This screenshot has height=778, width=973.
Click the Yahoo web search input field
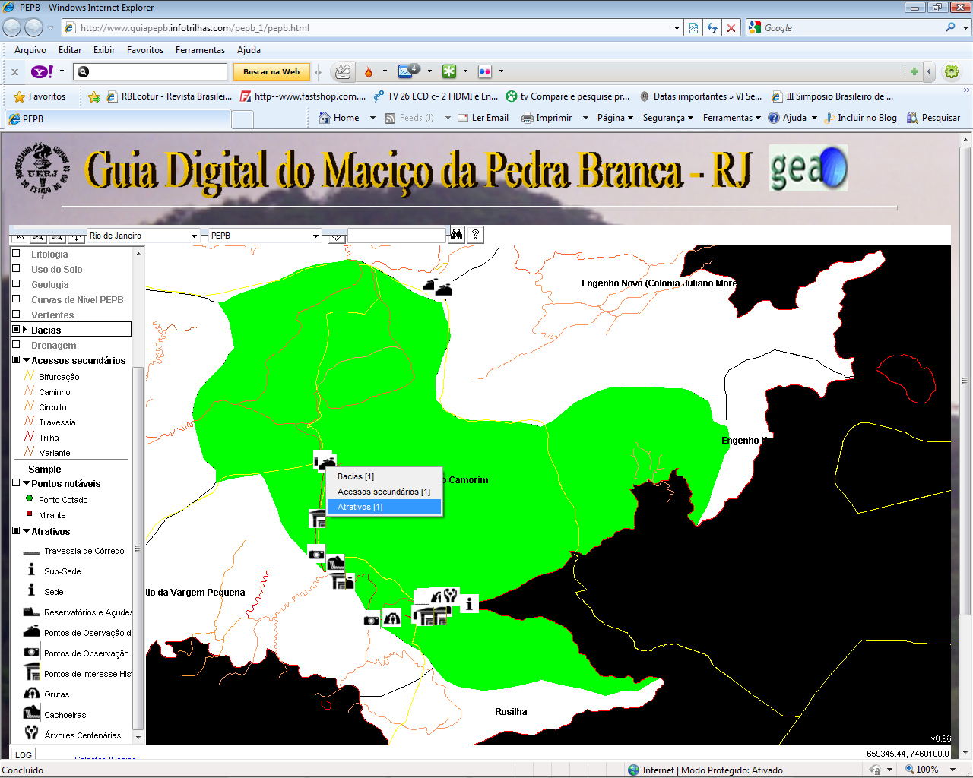(151, 71)
